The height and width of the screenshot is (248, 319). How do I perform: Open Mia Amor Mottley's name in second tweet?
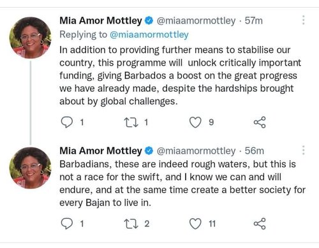[x=101, y=150]
